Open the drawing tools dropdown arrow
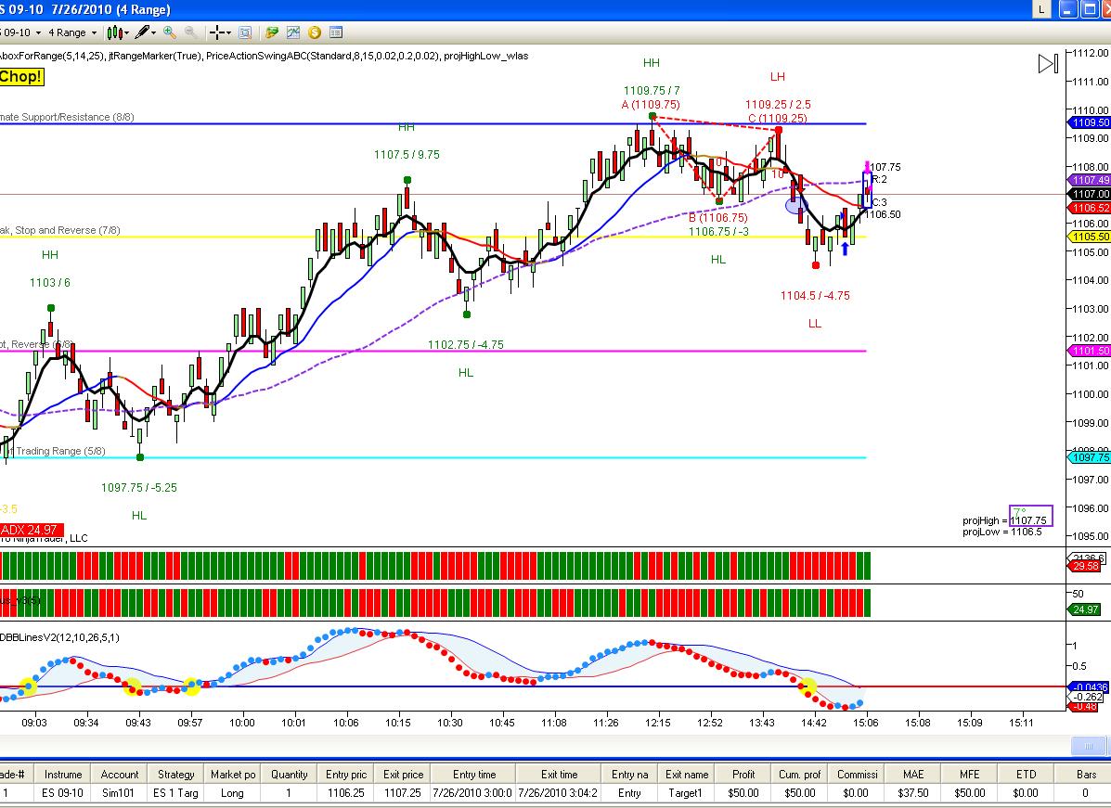 [154, 32]
